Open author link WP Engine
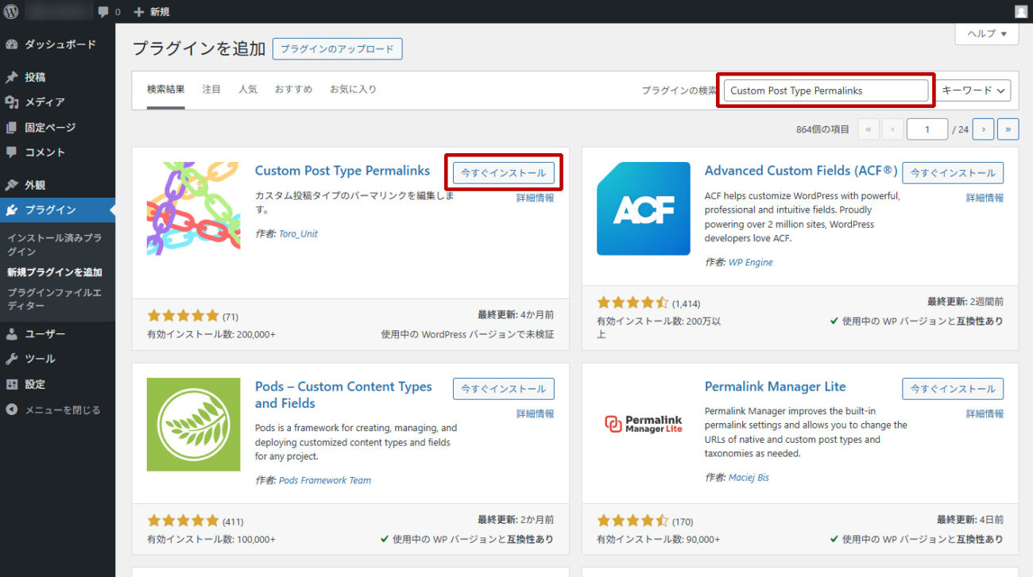 point(751,262)
